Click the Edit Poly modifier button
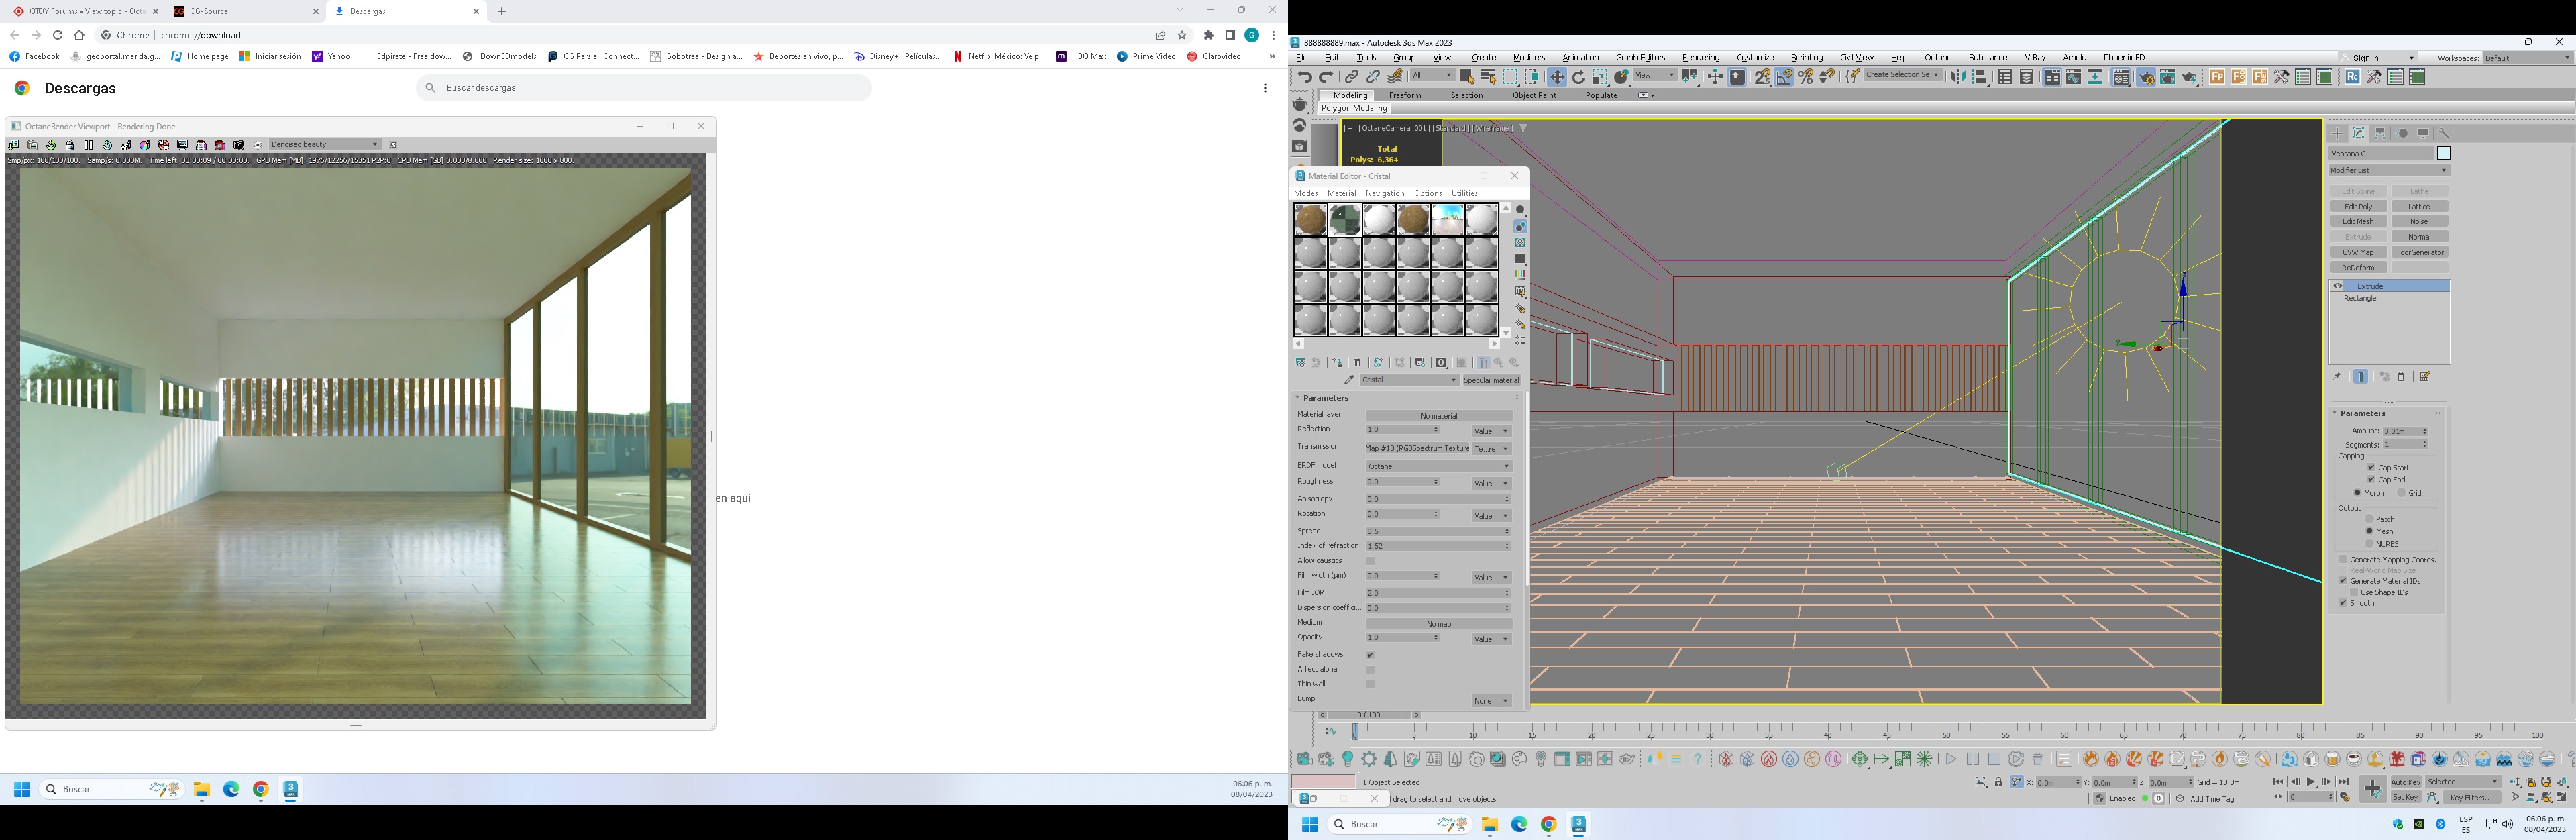 pyautogui.click(x=2358, y=206)
